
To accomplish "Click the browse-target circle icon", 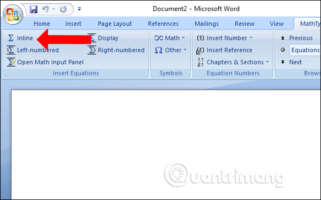I will [x=283, y=50].
